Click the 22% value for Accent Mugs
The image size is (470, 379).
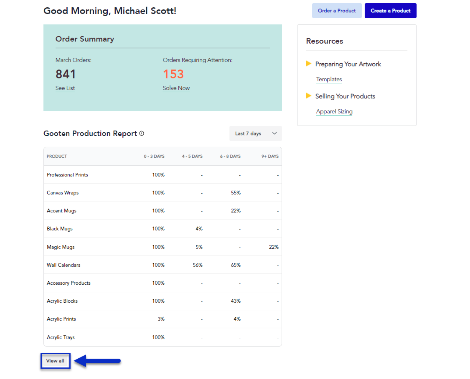tap(236, 211)
